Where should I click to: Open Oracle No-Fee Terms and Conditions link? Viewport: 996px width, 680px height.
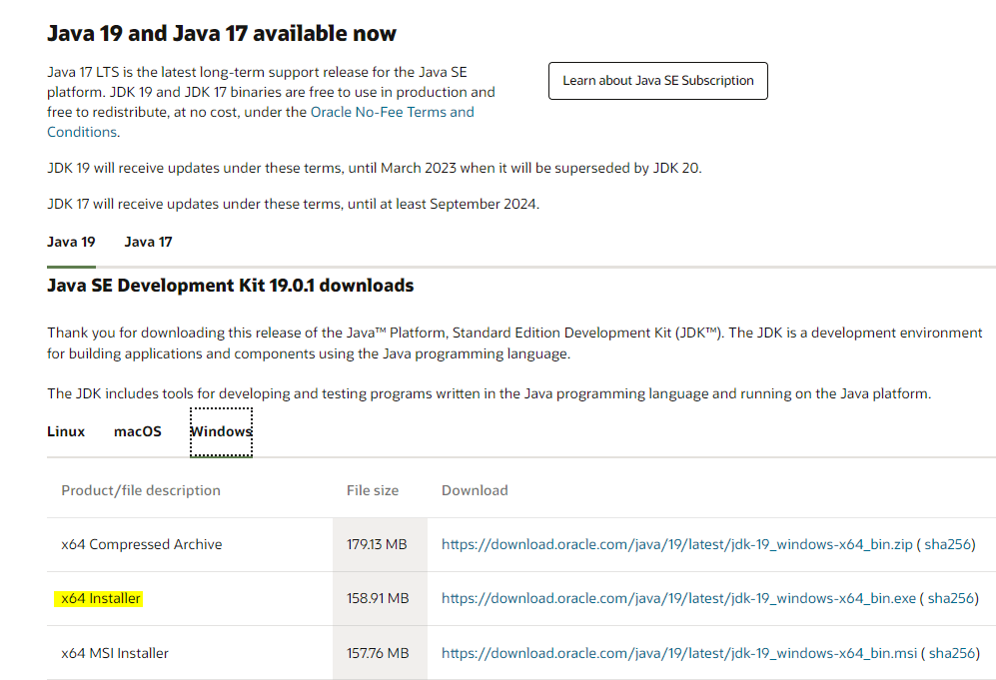click(392, 113)
